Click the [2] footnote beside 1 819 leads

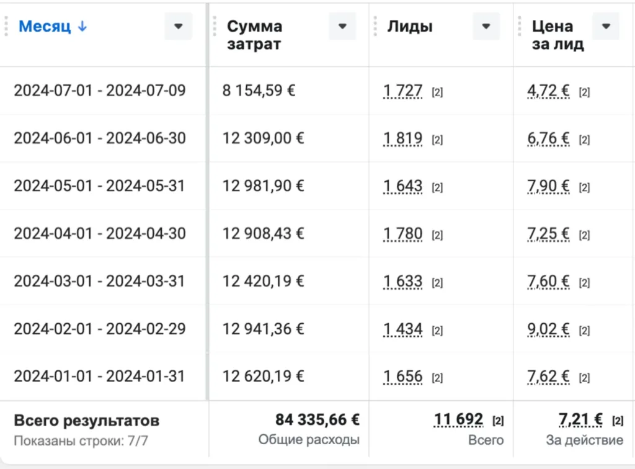[x=437, y=140]
